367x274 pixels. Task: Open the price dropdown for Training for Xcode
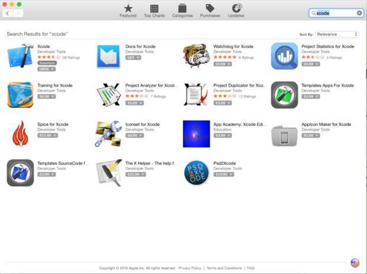47,97
